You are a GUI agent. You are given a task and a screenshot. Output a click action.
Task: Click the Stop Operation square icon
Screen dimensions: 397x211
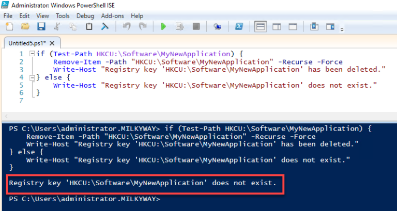(196, 26)
